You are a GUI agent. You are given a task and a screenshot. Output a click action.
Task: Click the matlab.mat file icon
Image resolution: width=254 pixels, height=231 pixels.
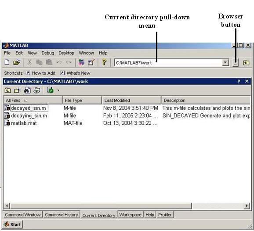[7, 123]
